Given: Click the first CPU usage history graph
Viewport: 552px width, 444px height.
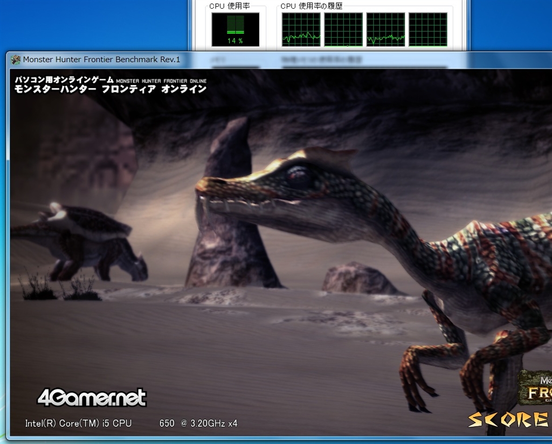Looking at the screenshot, I should (x=301, y=30).
